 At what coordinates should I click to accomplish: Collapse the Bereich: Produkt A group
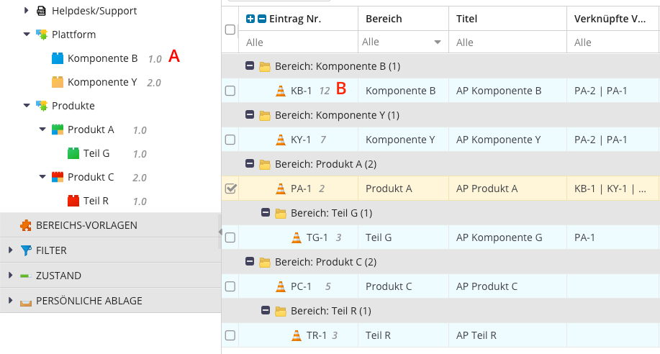pos(250,164)
